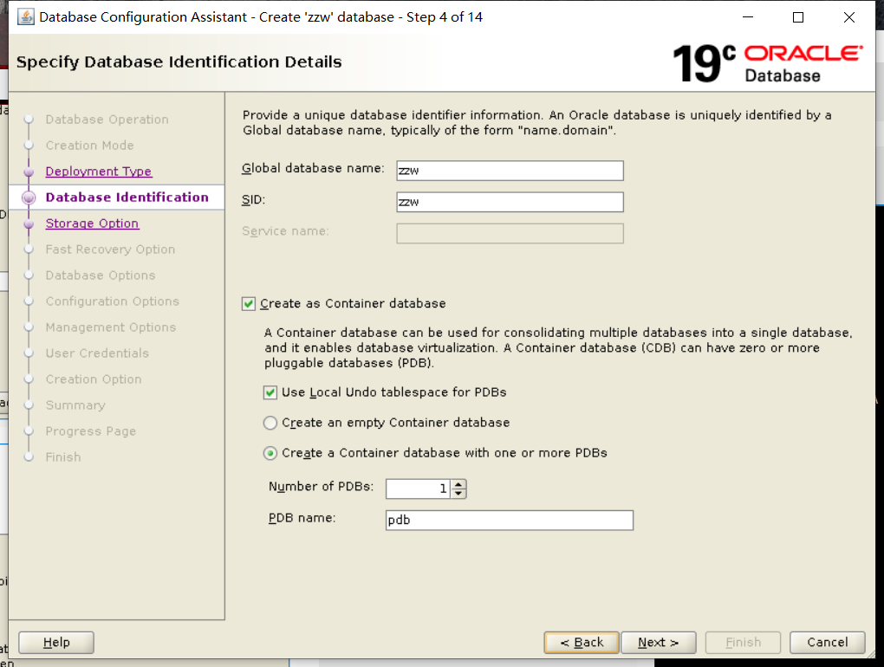The width and height of the screenshot is (884, 667).
Task: Go back with the Back button
Action: pos(582,642)
